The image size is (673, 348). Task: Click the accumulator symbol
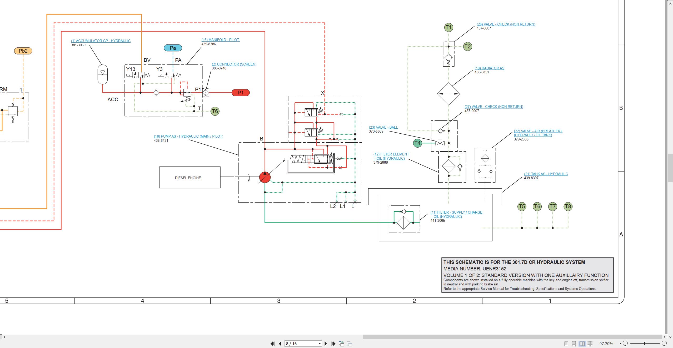pyautogui.click(x=103, y=74)
